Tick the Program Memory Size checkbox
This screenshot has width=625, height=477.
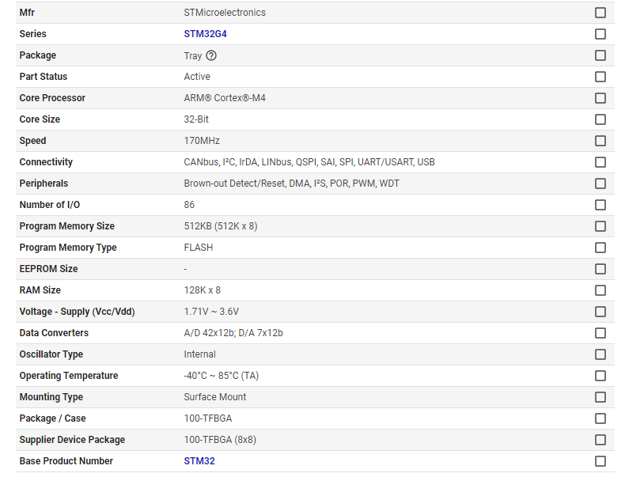600,226
